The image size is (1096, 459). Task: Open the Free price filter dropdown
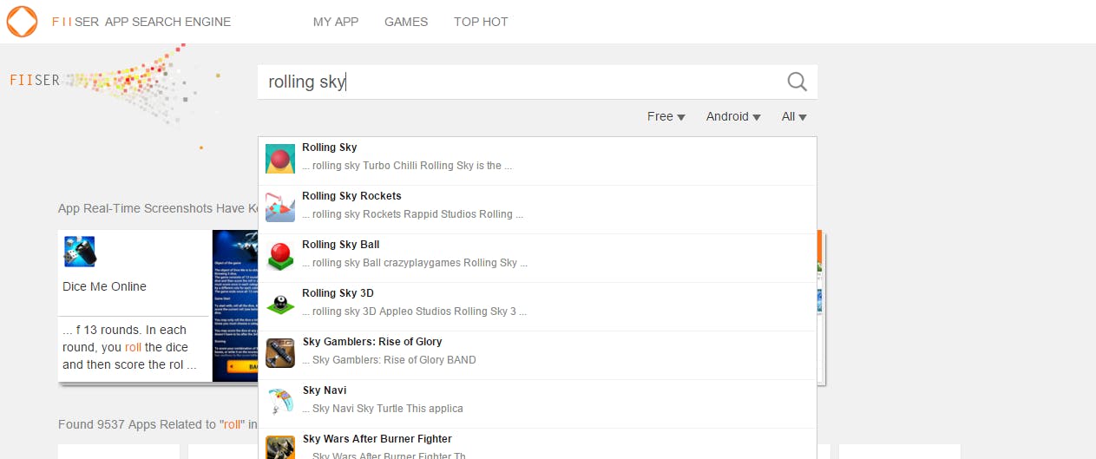pyautogui.click(x=666, y=116)
